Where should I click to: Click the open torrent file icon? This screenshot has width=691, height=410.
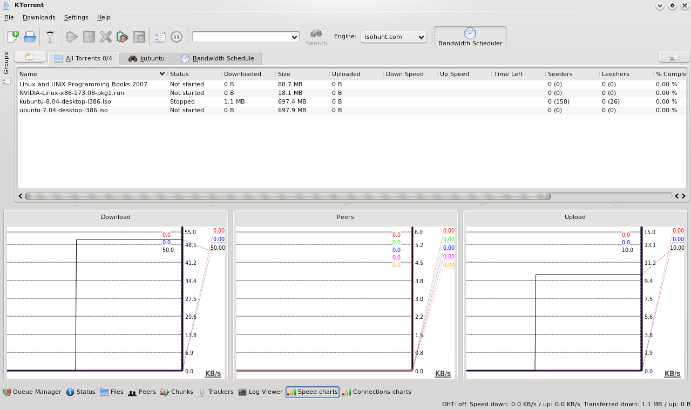point(30,37)
